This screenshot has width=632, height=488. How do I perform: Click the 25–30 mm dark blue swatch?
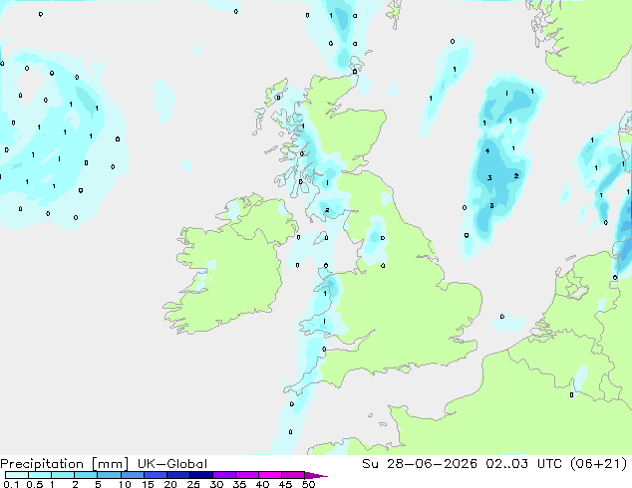click(201, 475)
